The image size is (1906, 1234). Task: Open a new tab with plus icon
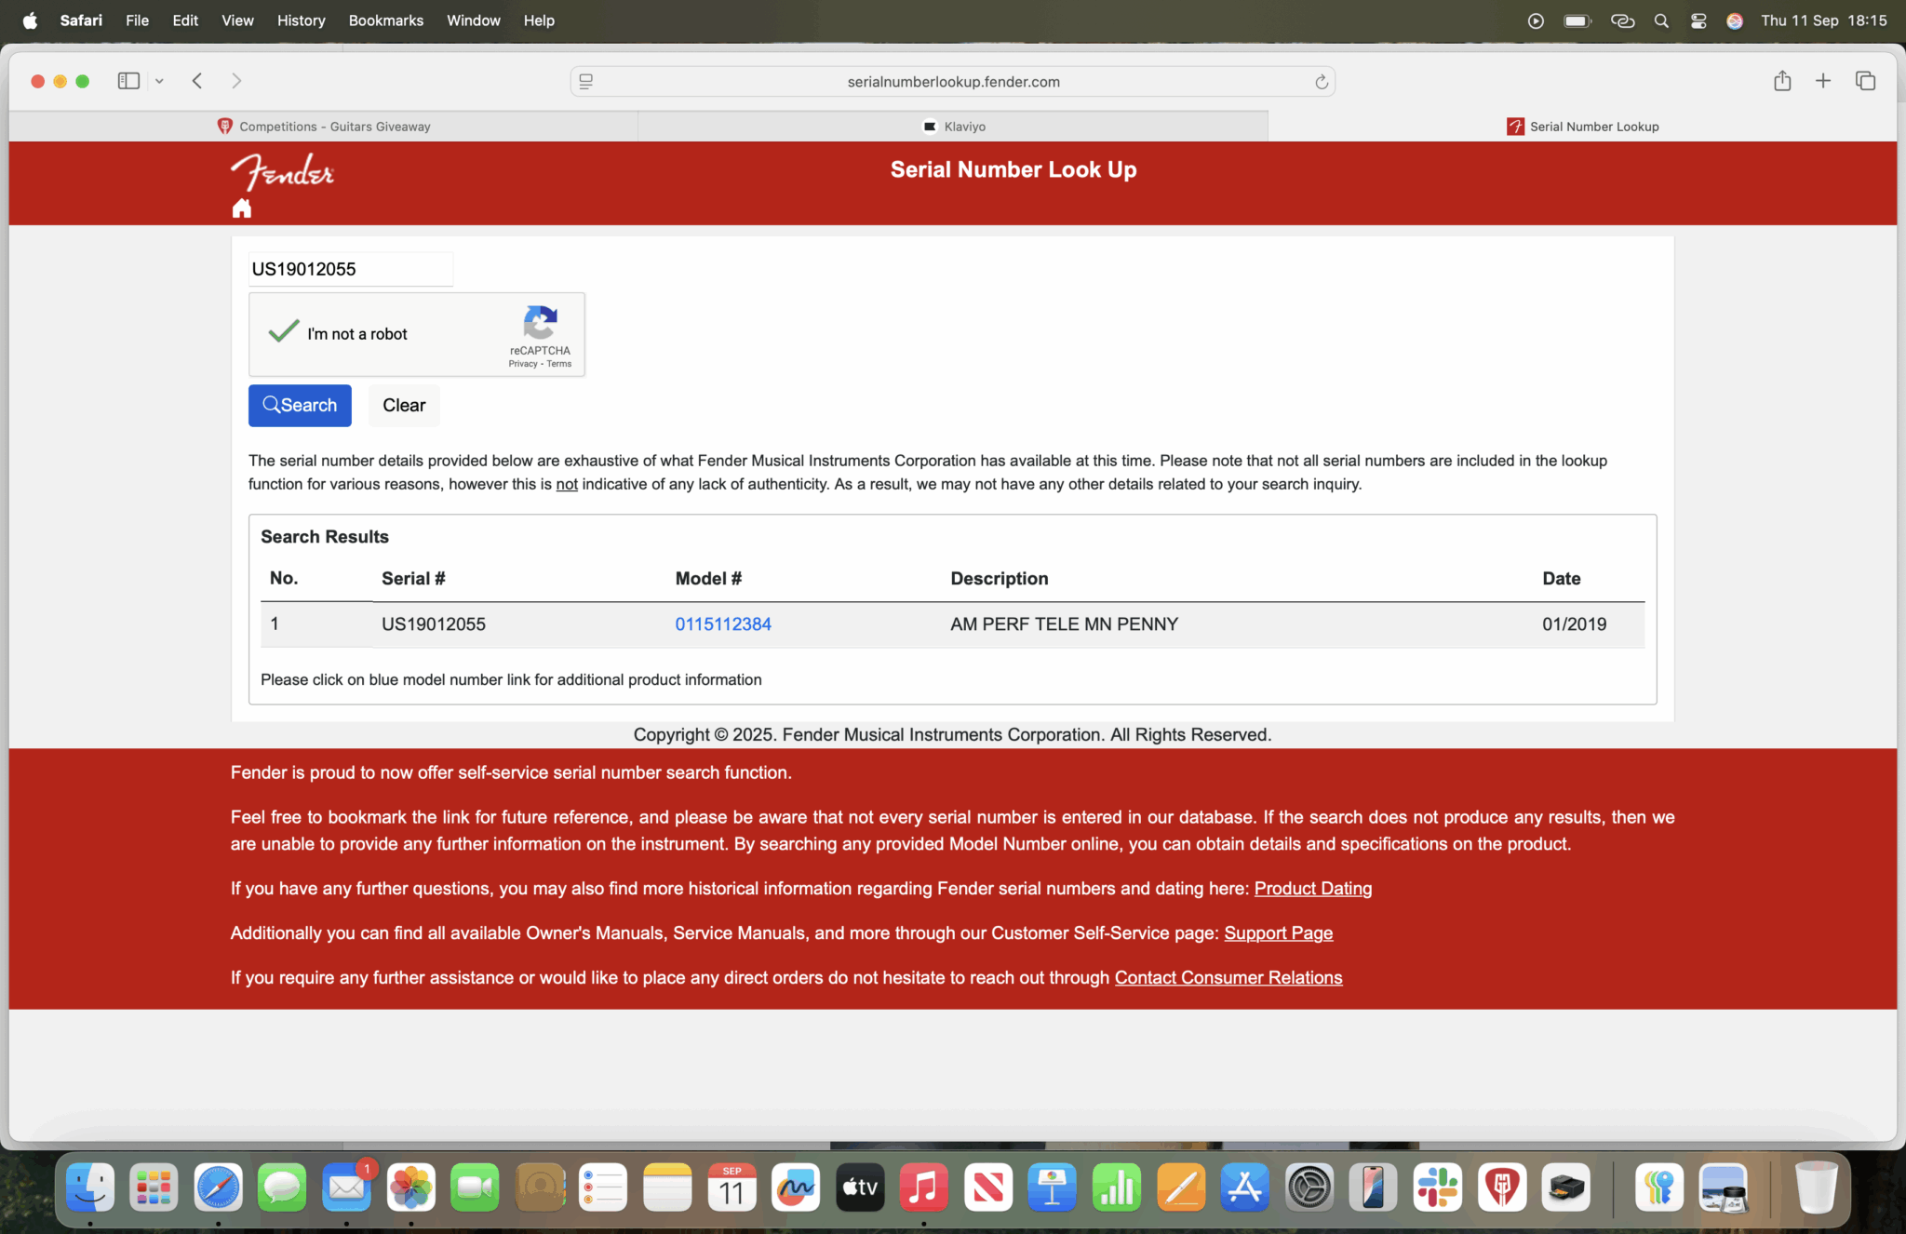coord(1823,81)
